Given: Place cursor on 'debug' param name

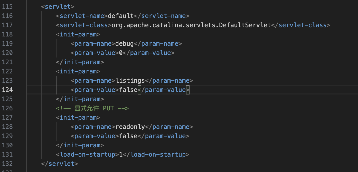Looking at the screenshot, I should pyautogui.click(x=125, y=44).
